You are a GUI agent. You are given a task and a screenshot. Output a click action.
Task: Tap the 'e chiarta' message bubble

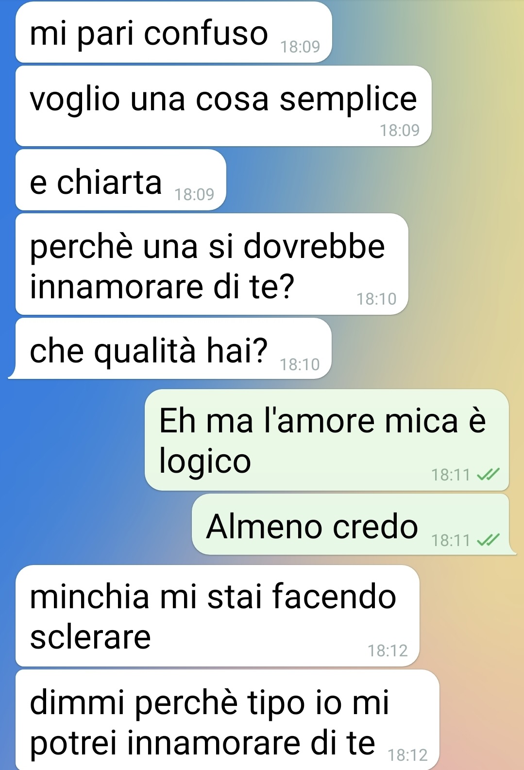(x=121, y=180)
